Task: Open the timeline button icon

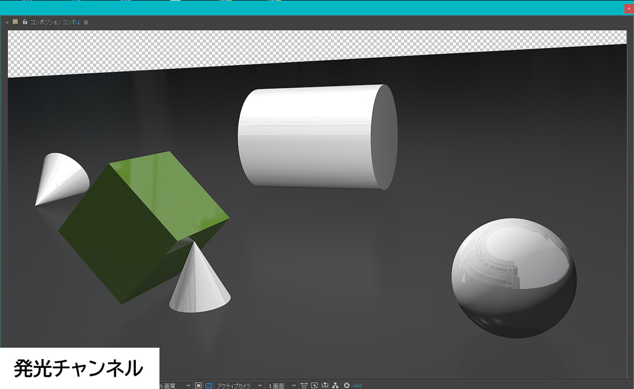Action: click(325, 385)
